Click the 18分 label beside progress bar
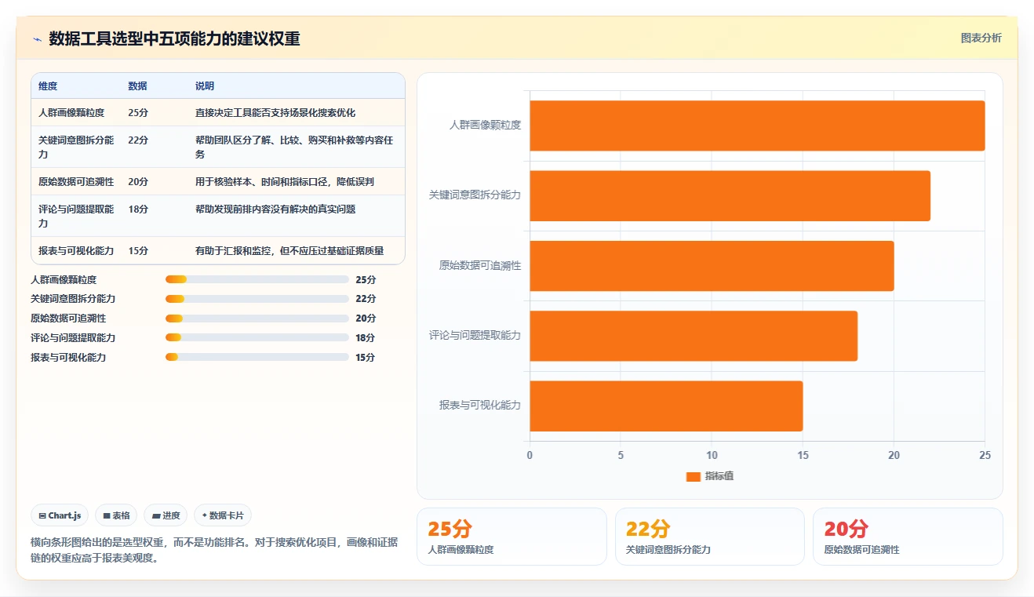Screen dimensions: 1034x597 click(x=366, y=338)
